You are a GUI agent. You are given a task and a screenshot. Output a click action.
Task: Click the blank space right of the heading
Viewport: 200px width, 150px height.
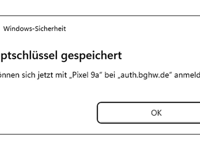point(161,55)
